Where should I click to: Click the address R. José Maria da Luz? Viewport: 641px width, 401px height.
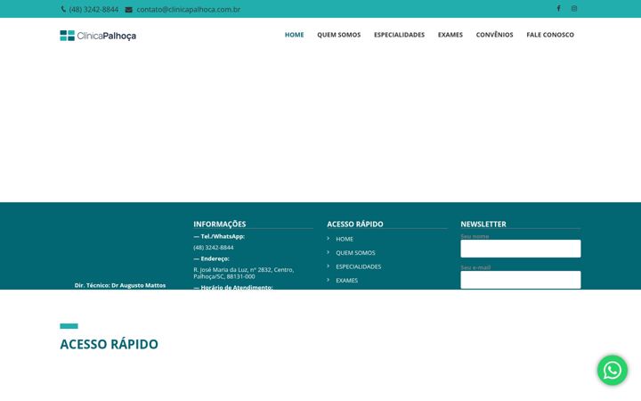pyautogui.click(x=243, y=273)
